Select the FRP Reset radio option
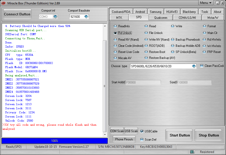Screen dimensions: 226x155 [204, 52]
